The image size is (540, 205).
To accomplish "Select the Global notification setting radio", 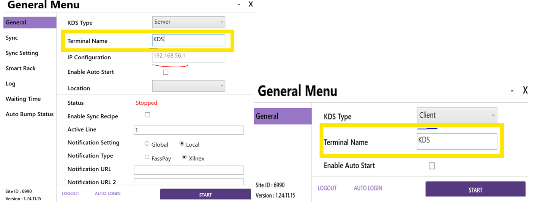I will point(147,144).
